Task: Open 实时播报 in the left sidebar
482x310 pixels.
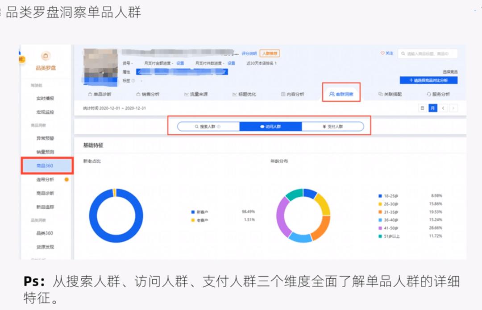Action: pos(45,98)
